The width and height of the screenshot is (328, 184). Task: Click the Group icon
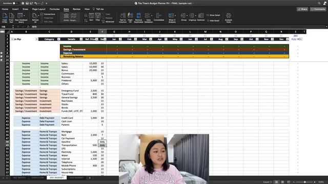[183, 16]
